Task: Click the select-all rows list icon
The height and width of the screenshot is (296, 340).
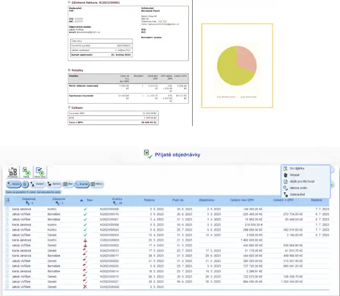Action: pos(7,201)
